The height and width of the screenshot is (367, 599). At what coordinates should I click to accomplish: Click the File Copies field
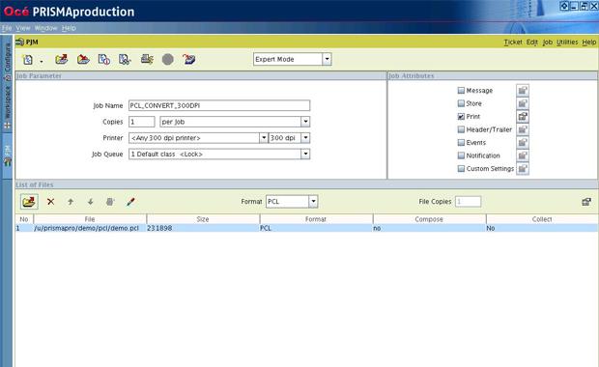point(468,201)
